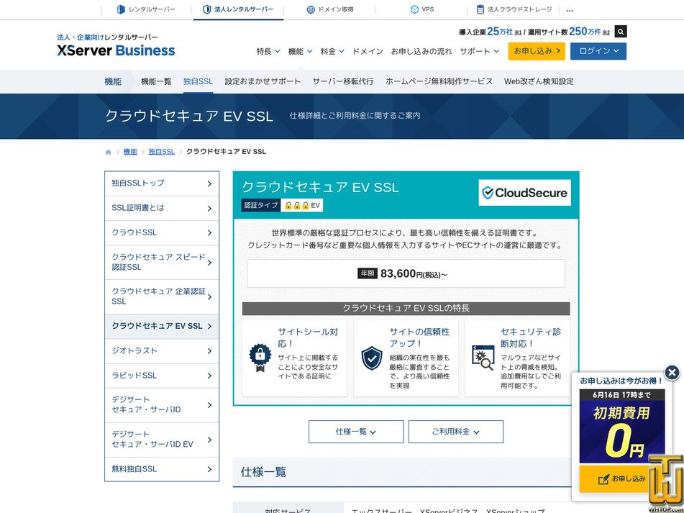Viewport: 684px width, 513px height.
Task: Click the search magnifier icon in header
Action: pos(620,32)
